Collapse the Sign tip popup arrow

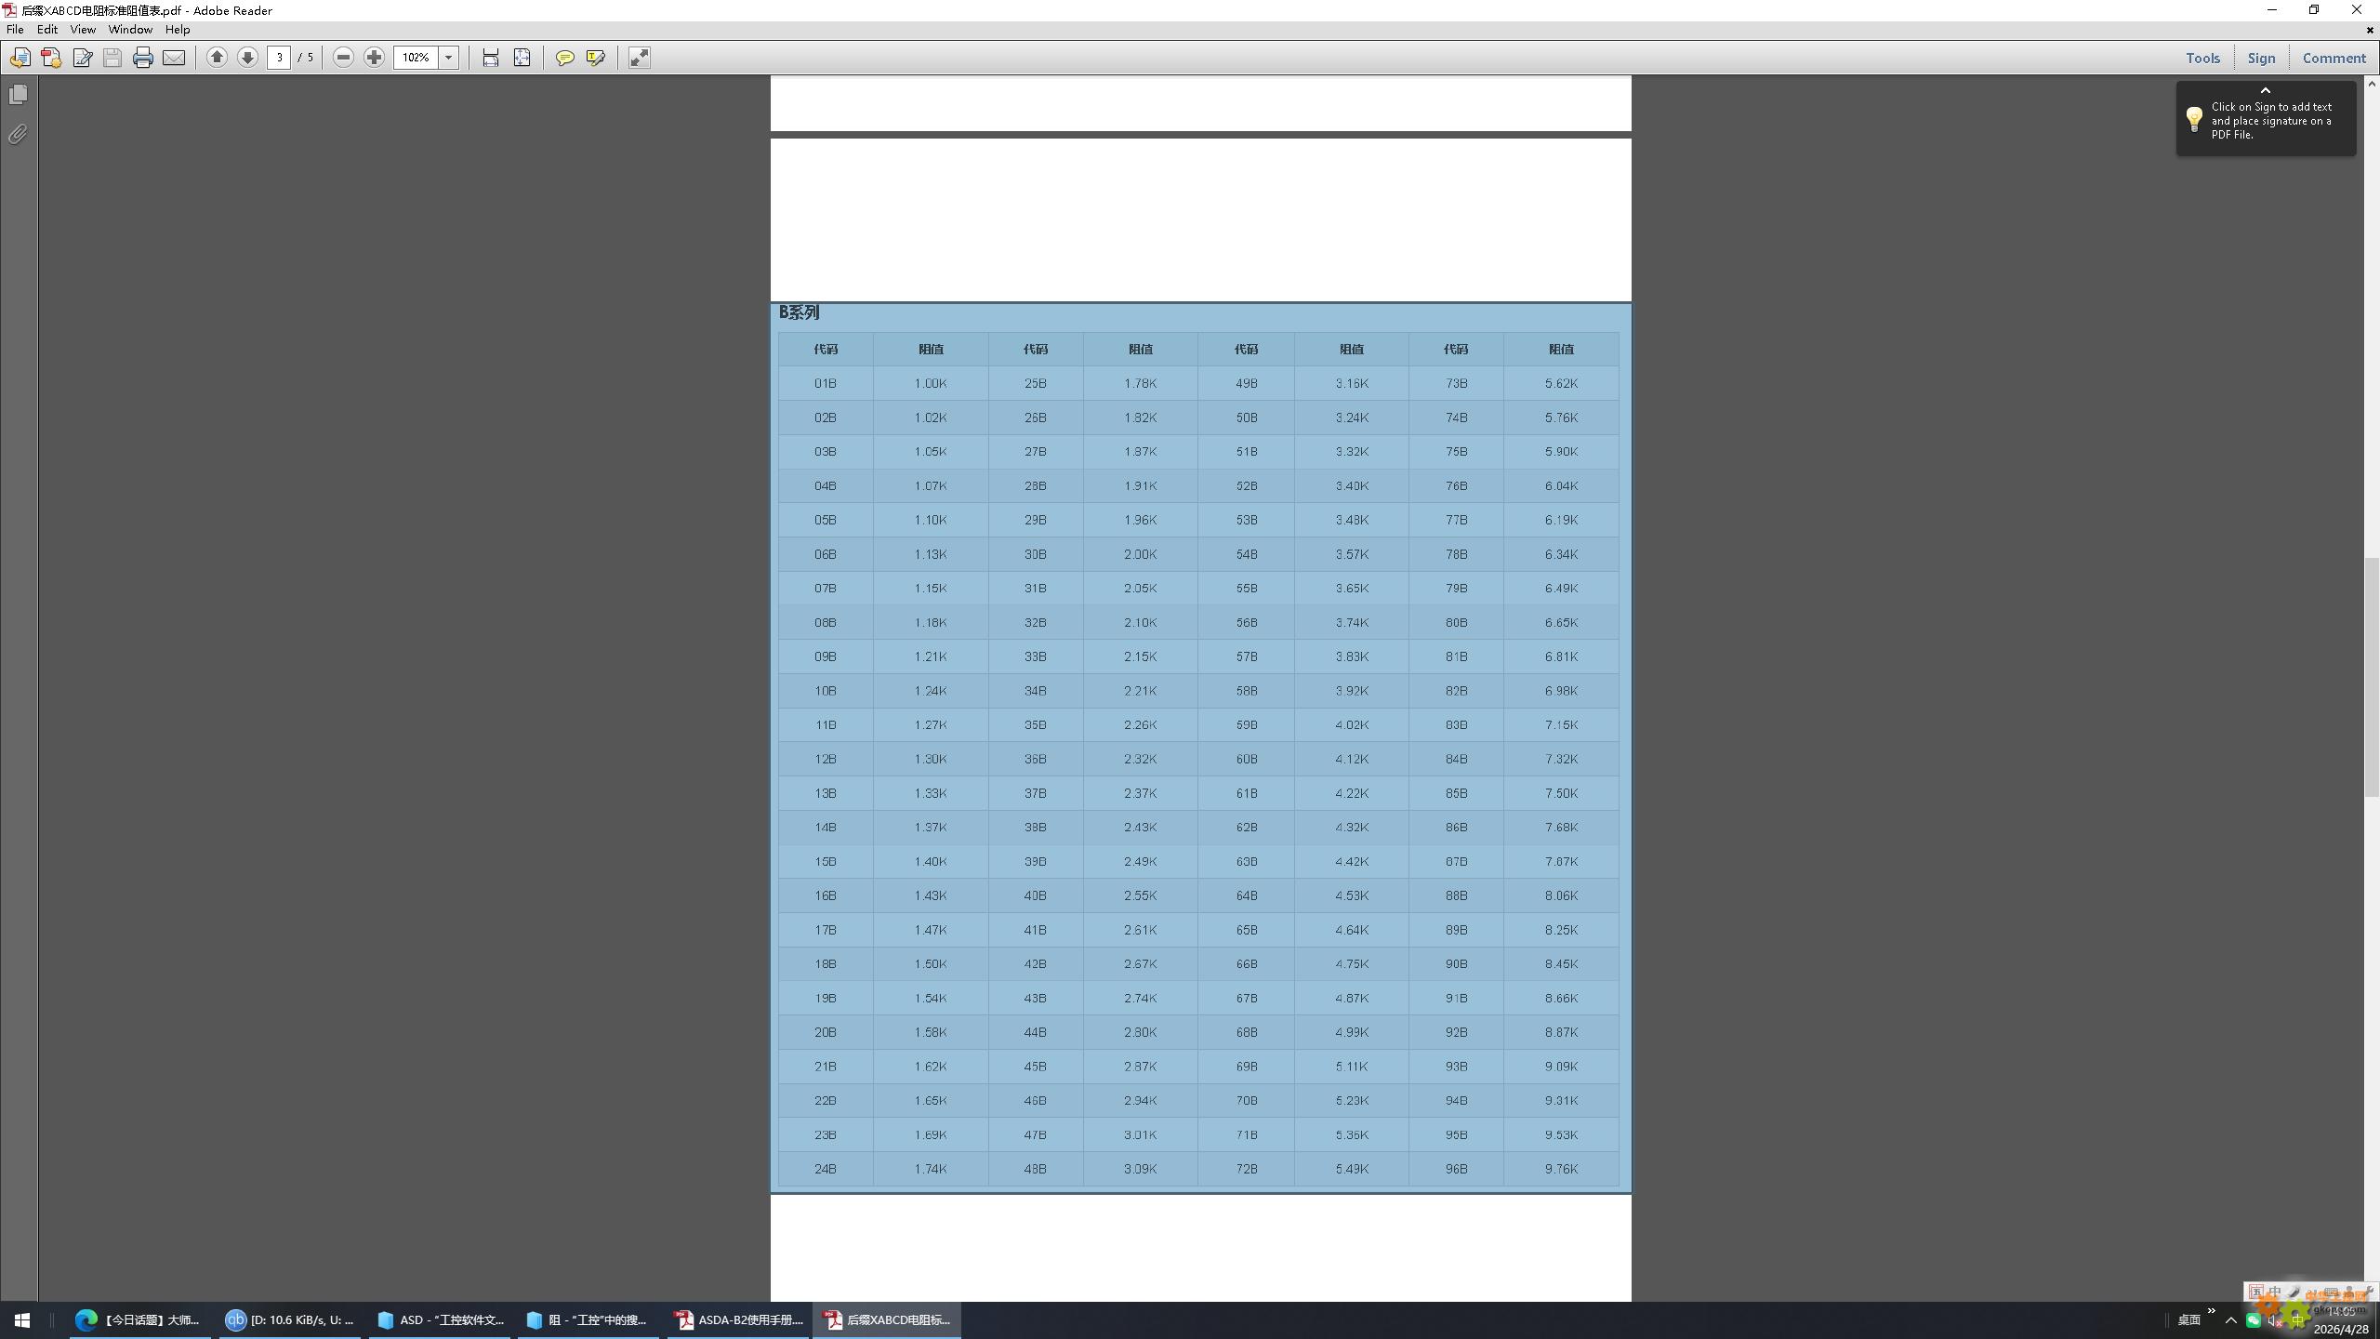click(x=2266, y=90)
